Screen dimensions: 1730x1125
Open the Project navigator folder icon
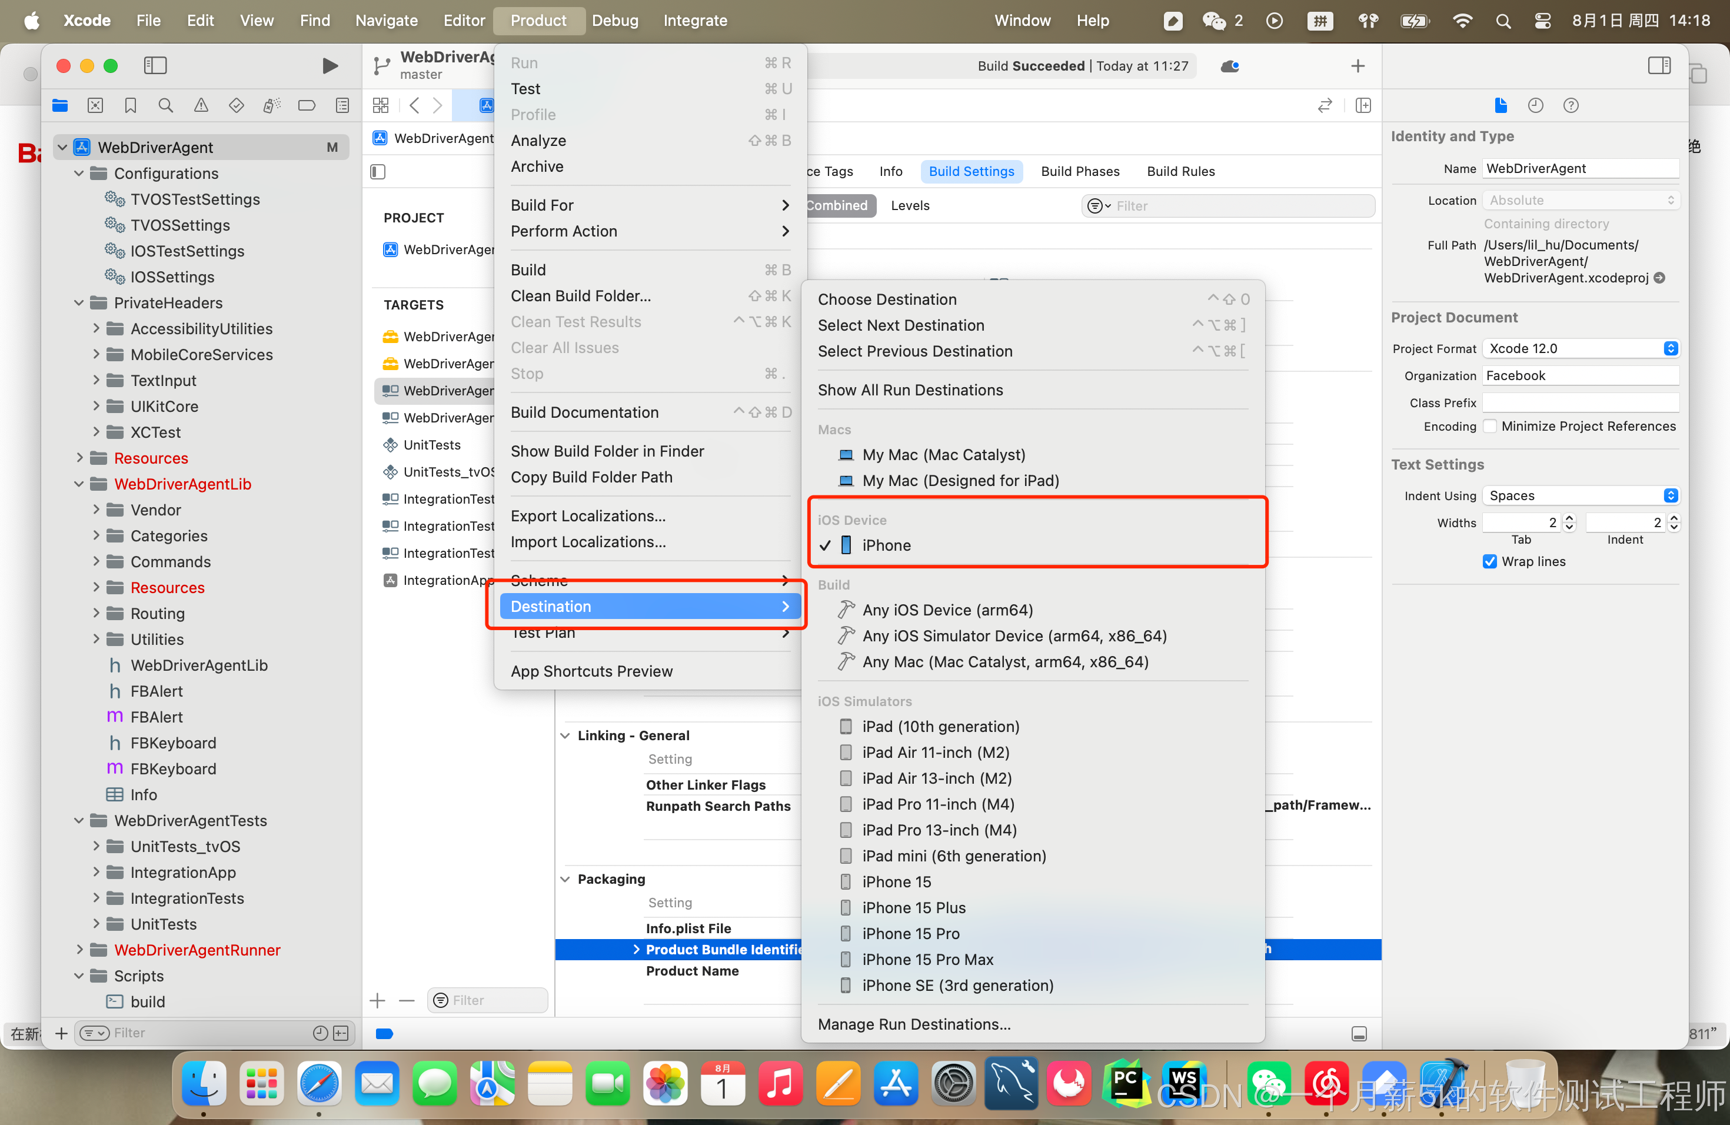pos(59,105)
